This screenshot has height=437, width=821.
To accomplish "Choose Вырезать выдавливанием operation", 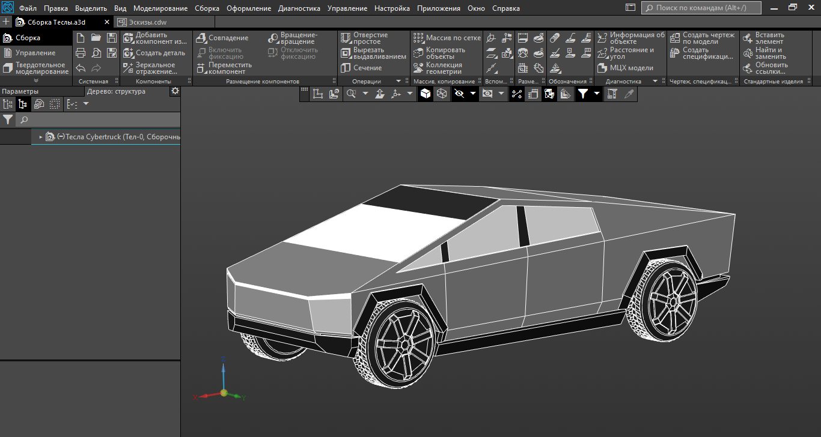I will tap(373, 53).
